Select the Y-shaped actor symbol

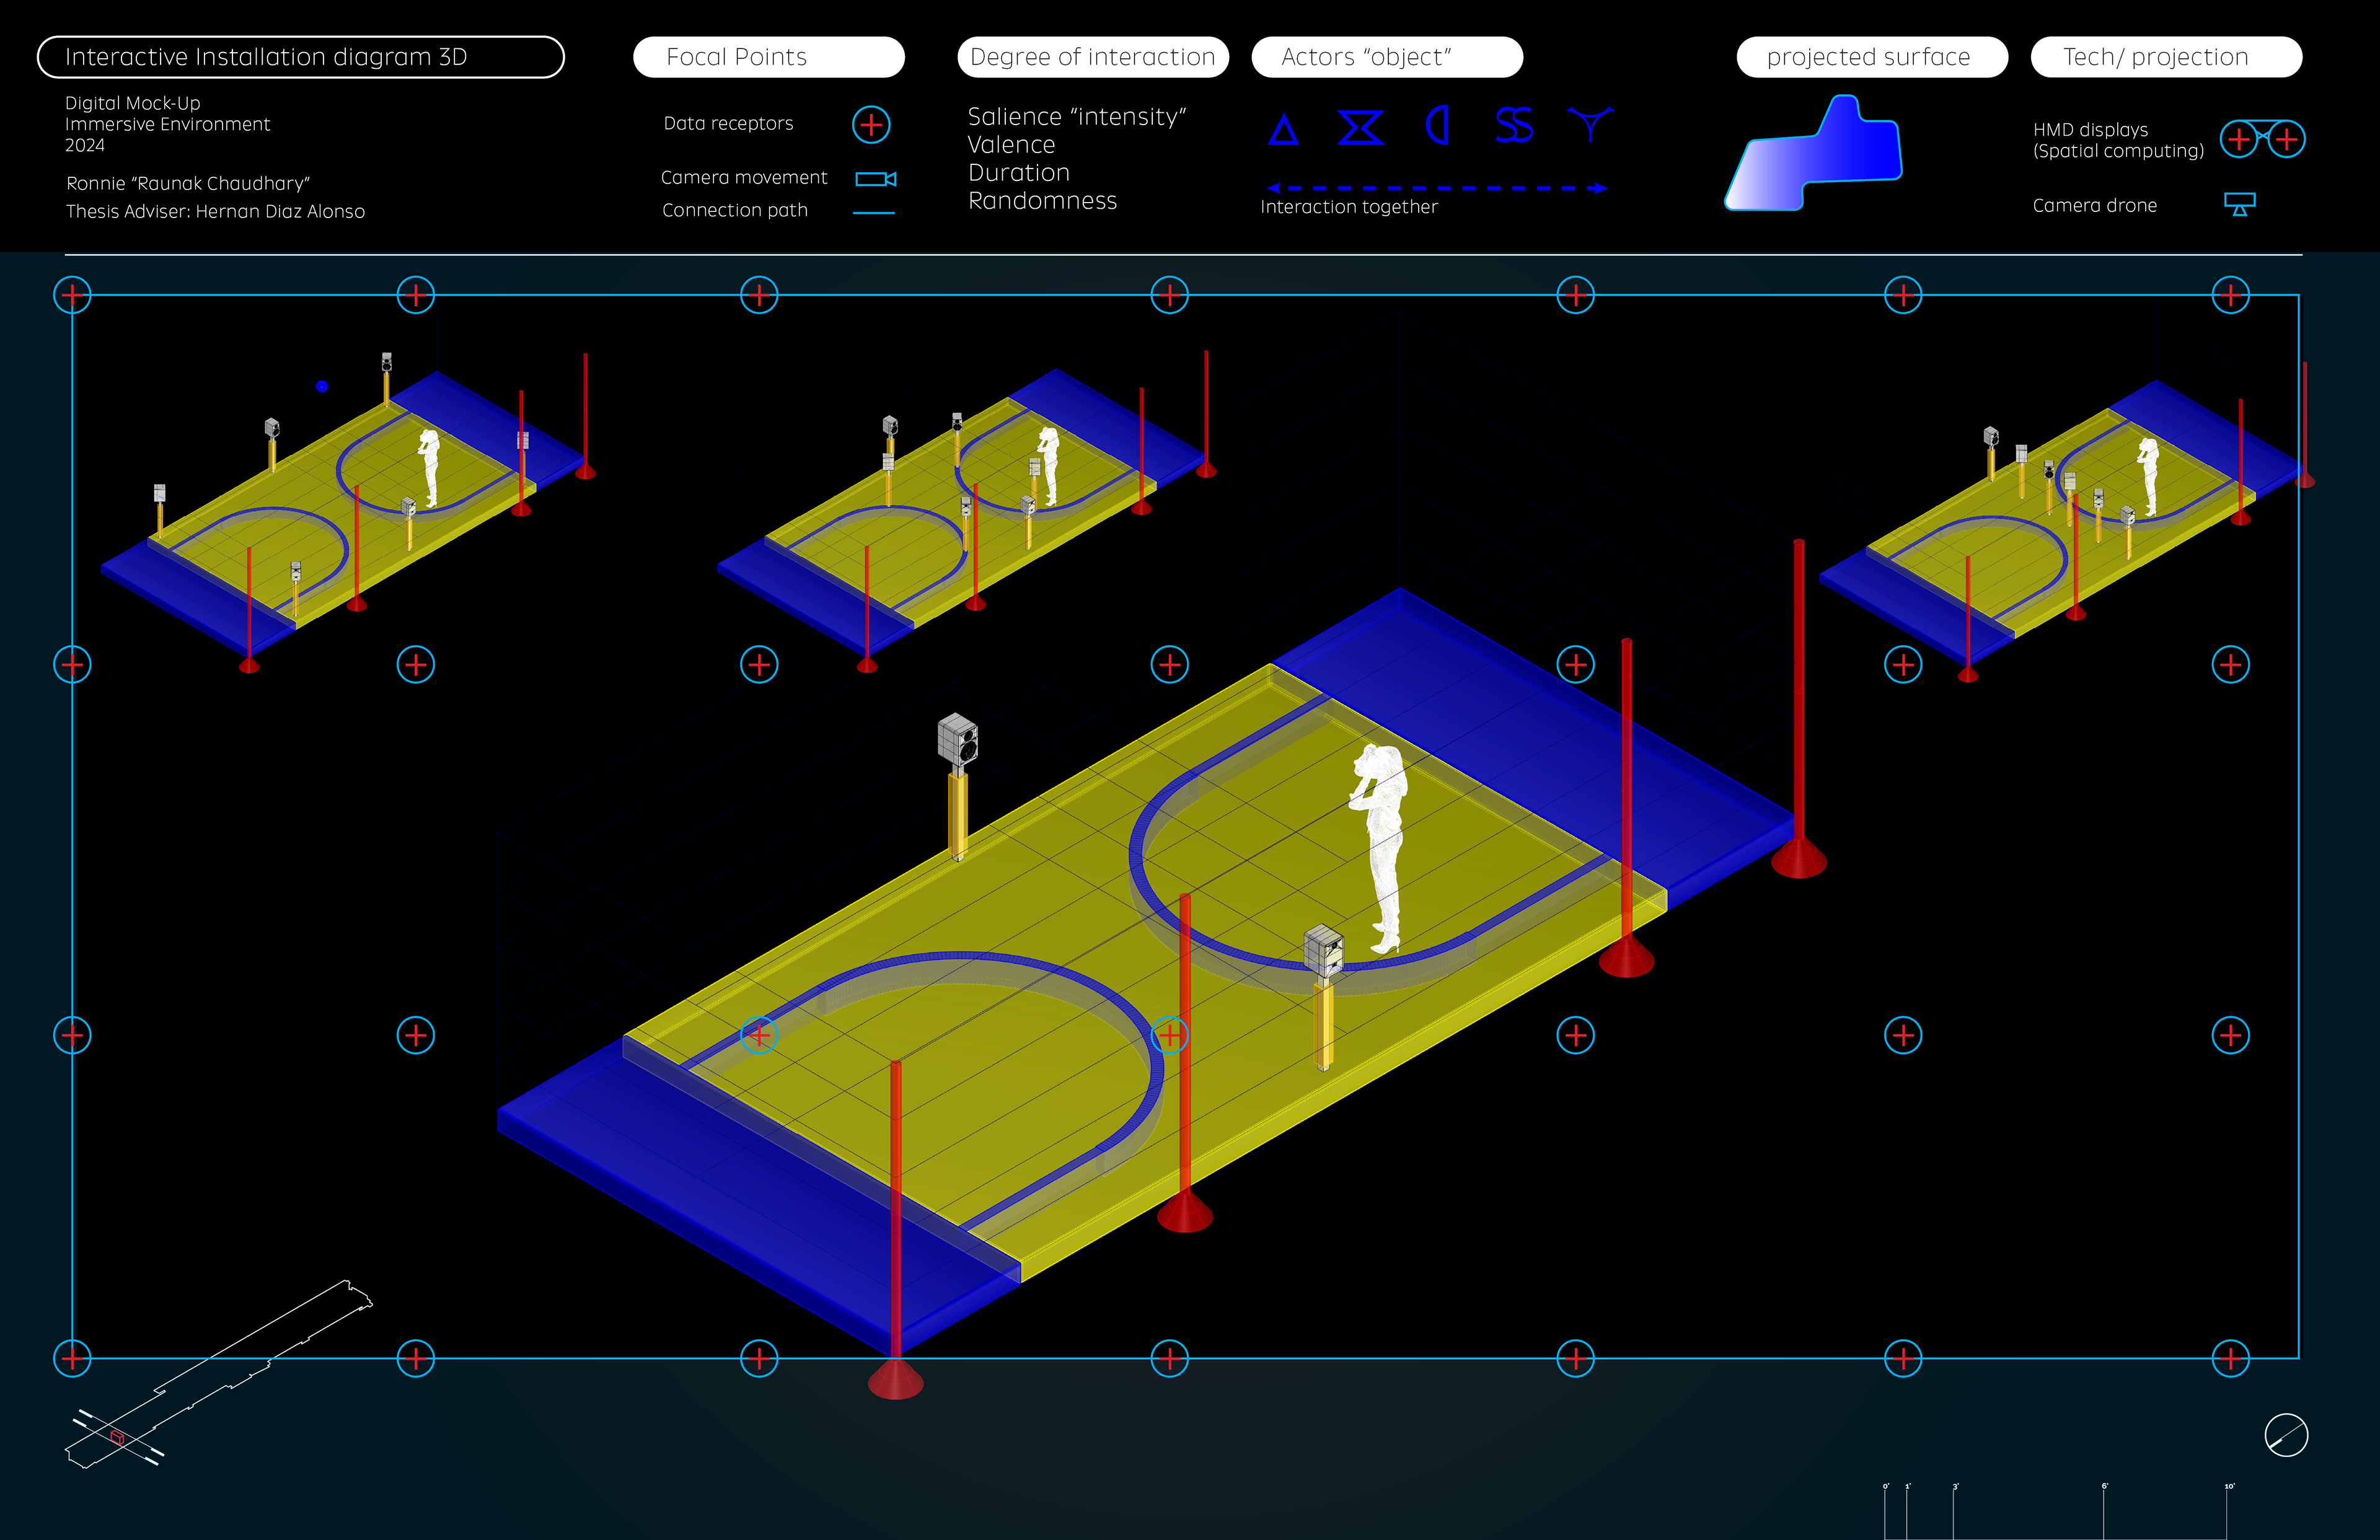(1590, 125)
